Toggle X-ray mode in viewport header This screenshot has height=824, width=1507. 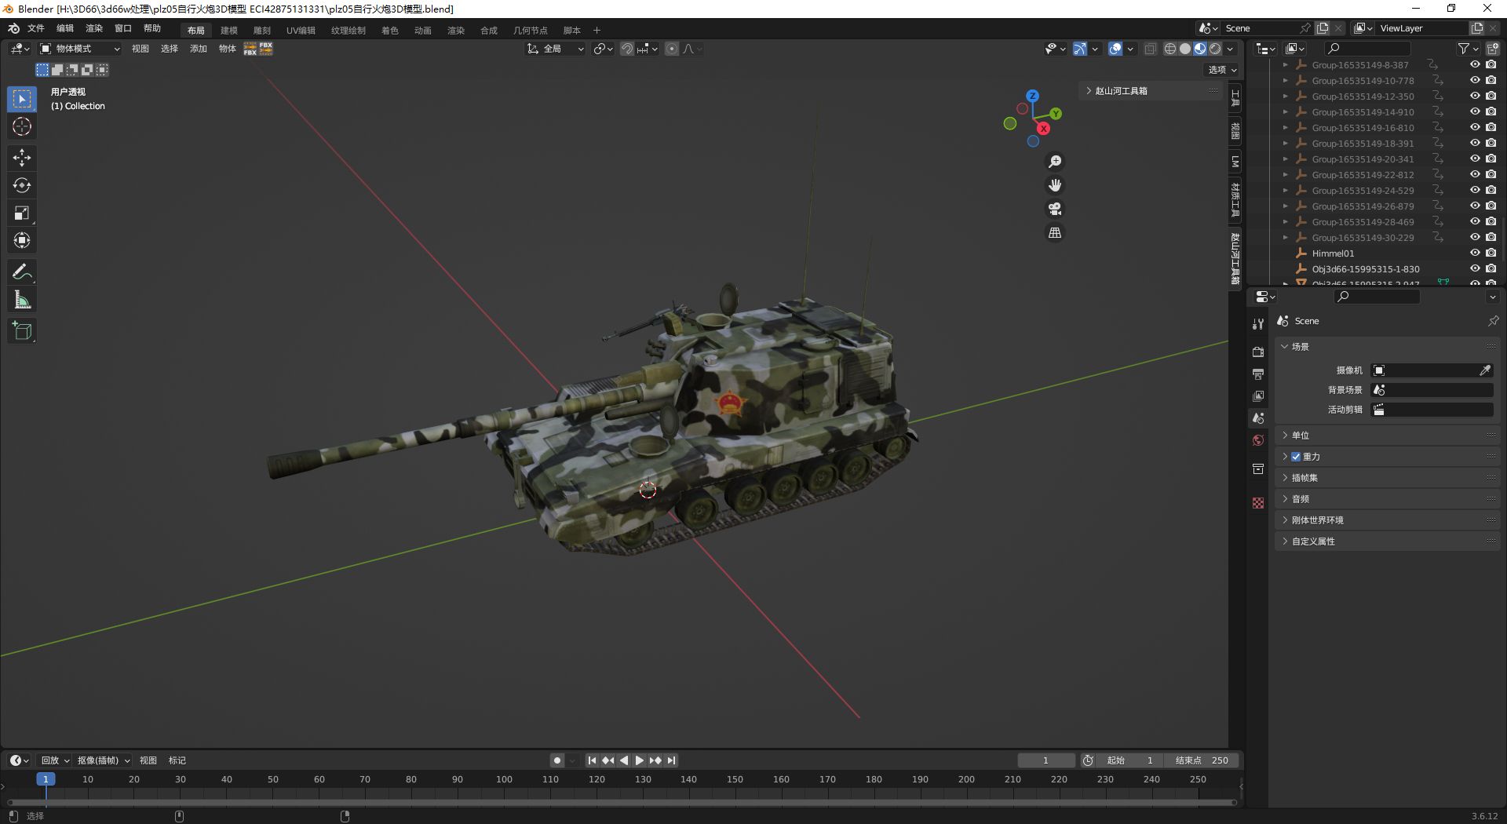(1150, 49)
